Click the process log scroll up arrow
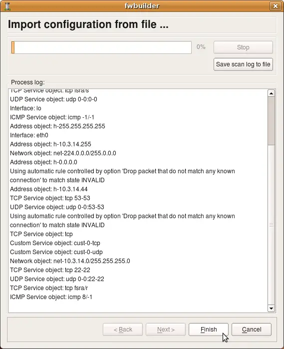Viewport: 284px width, 349px height. [271, 93]
